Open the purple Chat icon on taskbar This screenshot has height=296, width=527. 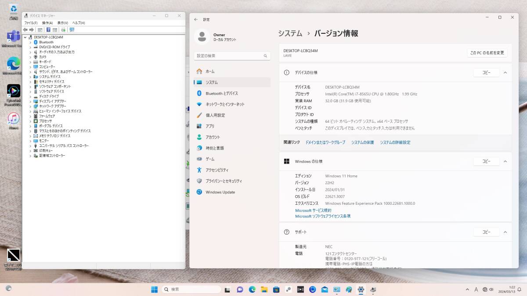(240, 289)
